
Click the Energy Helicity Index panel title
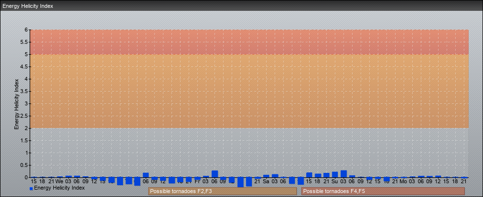tap(28, 6)
